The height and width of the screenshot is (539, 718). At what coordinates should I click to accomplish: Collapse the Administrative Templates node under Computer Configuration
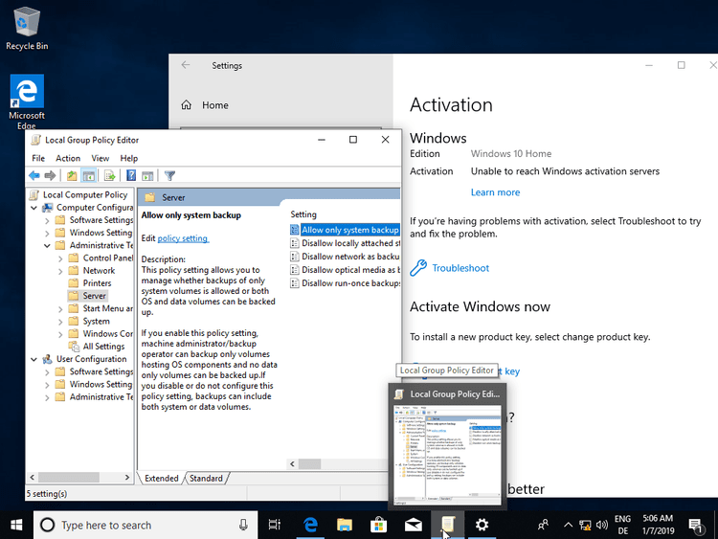(x=48, y=245)
